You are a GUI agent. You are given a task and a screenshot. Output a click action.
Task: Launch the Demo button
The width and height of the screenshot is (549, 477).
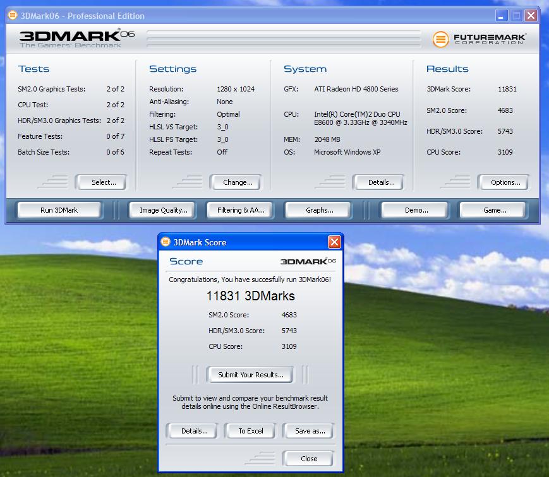point(416,210)
